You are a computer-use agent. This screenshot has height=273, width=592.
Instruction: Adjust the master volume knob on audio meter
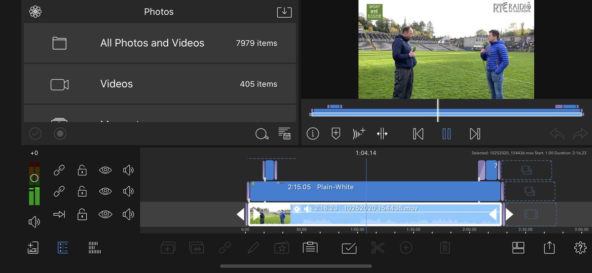pyautogui.click(x=34, y=178)
